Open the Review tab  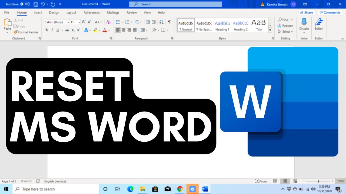click(x=132, y=12)
